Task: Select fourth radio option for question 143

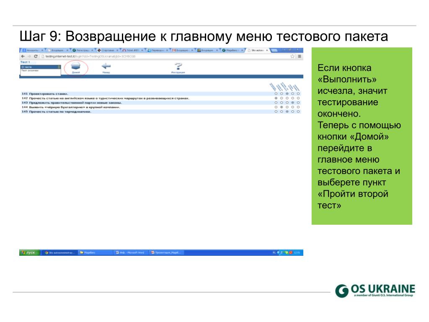Action: click(x=293, y=103)
